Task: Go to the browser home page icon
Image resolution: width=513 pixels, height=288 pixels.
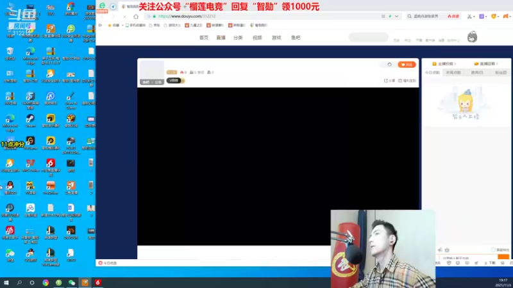Action: point(136,17)
